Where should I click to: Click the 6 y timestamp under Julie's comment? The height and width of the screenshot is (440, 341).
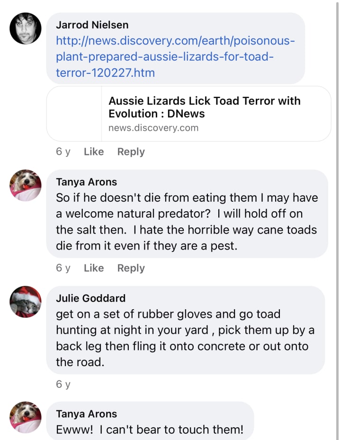tap(63, 384)
